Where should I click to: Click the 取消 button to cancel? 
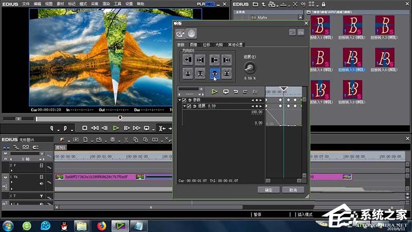click(x=293, y=190)
